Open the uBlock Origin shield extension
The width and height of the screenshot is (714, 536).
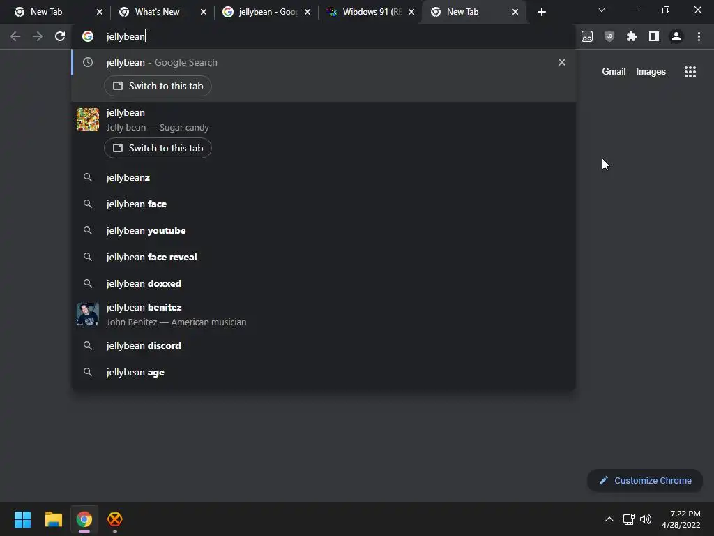pyautogui.click(x=609, y=36)
